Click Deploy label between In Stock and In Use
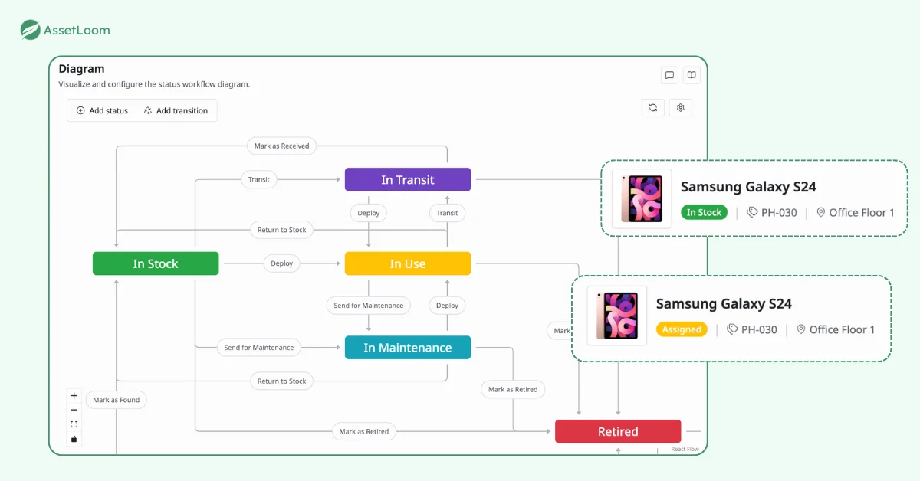Viewport: 920px width, 481px height. (x=282, y=263)
